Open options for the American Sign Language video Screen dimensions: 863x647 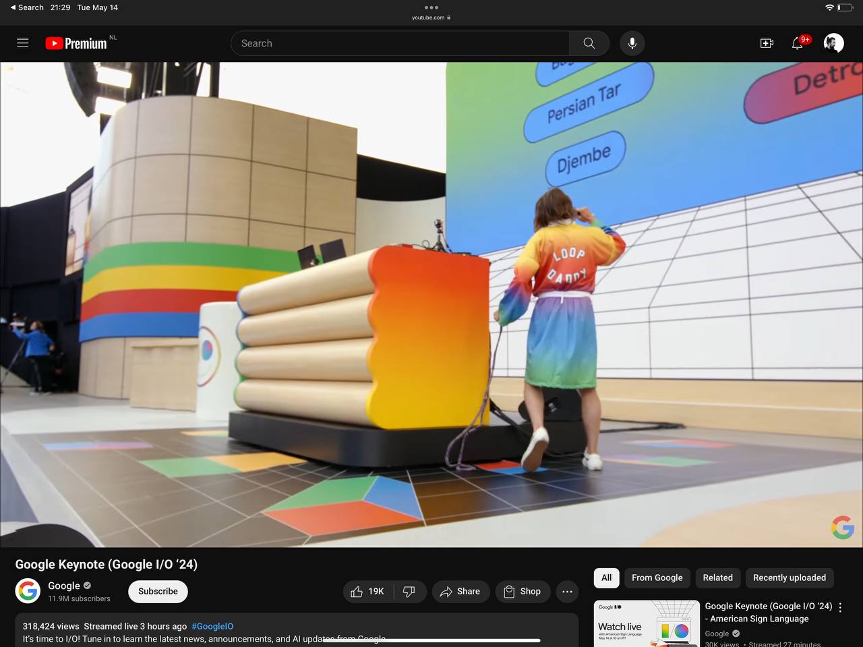[x=840, y=607]
